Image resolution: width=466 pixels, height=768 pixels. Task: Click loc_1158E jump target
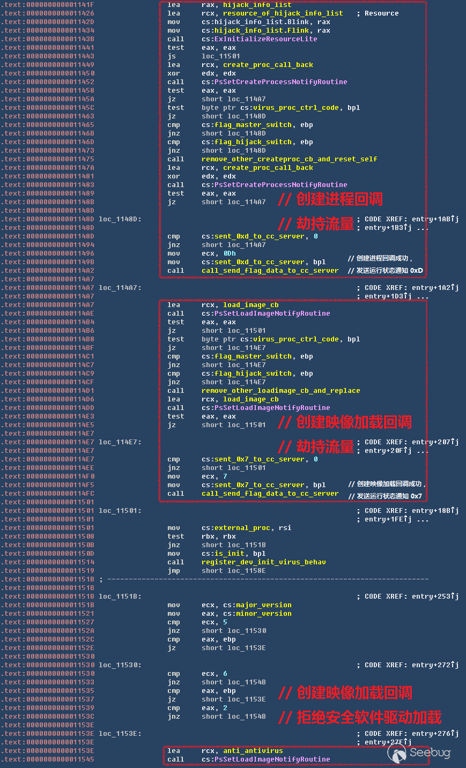247,571
